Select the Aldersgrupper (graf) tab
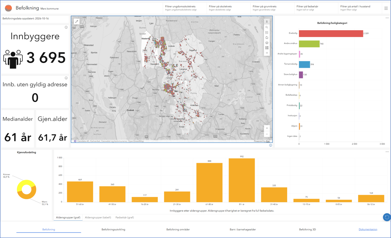Screen dimensions: 391x238 (x=68, y=218)
